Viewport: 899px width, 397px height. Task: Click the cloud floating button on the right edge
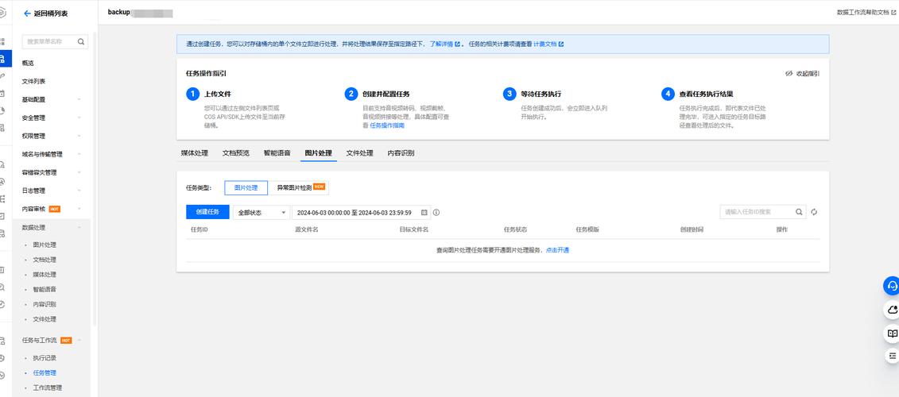[x=892, y=310]
